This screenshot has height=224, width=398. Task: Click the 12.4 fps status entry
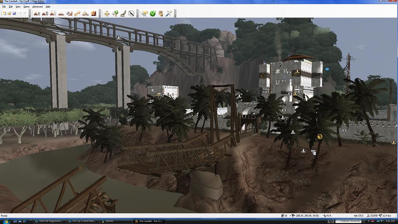tap(385, 216)
